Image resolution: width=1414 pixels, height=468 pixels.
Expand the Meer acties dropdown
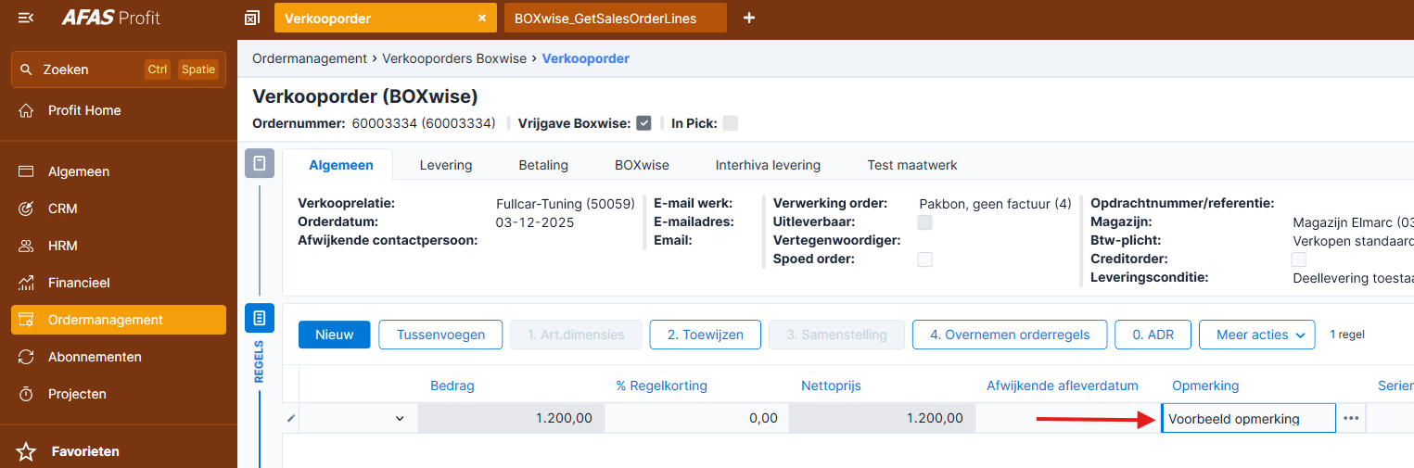[x=1256, y=335]
